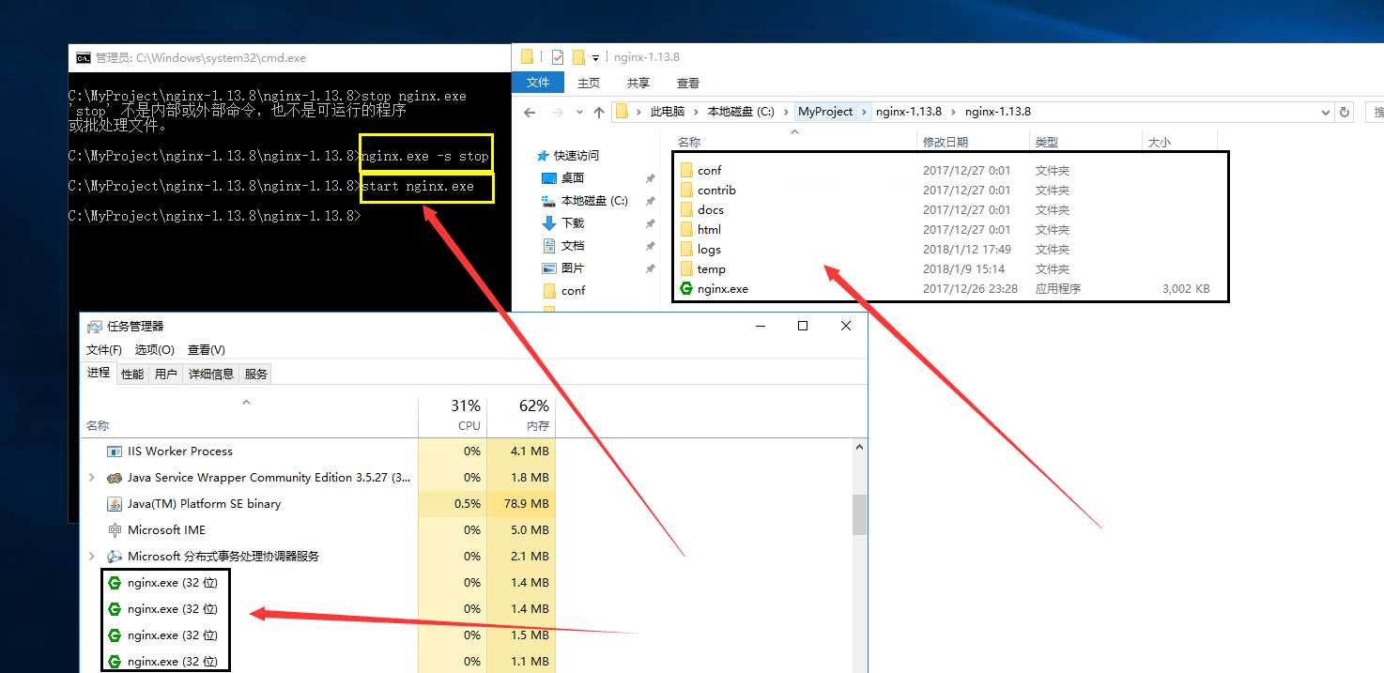The height and width of the screenshot is (673, 1384).
Task: Select the temp folder icon in Explorer
Action: [686, 269]
